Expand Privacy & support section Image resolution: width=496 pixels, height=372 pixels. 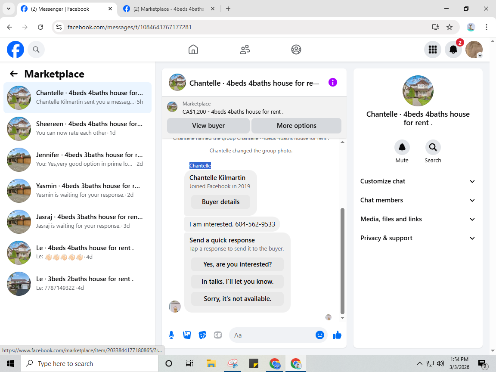pos(418,238)
